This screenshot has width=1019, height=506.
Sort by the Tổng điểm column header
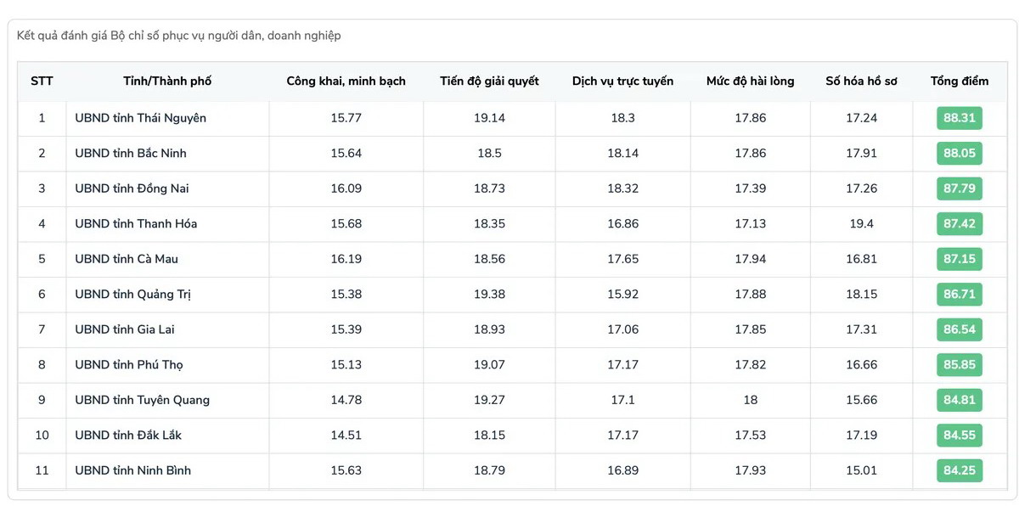[960, 82]
